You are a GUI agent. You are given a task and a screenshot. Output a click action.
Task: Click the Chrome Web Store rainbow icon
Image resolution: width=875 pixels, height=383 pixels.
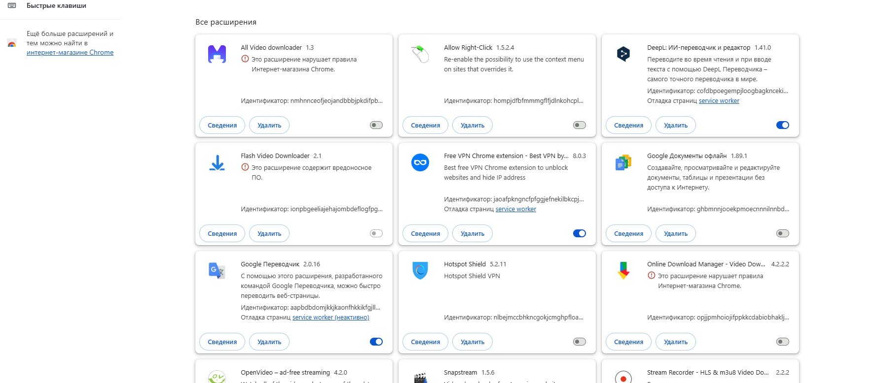pyautogui.click(x=12, y=43)
